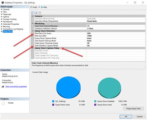Click the Categorized view icon in property grid toolbar

click(33, 13)
